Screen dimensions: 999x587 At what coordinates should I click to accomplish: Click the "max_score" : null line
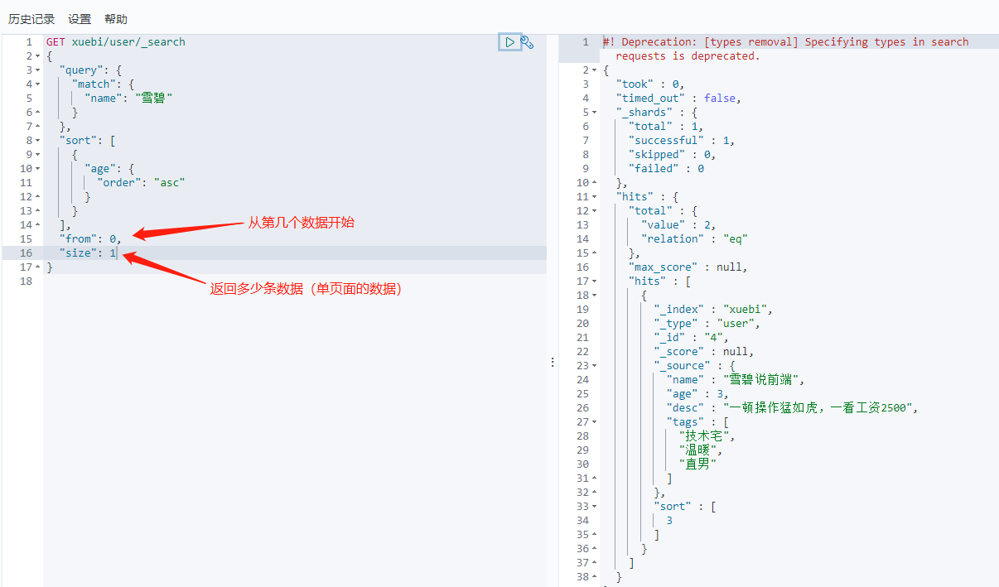tap(688, 267)
